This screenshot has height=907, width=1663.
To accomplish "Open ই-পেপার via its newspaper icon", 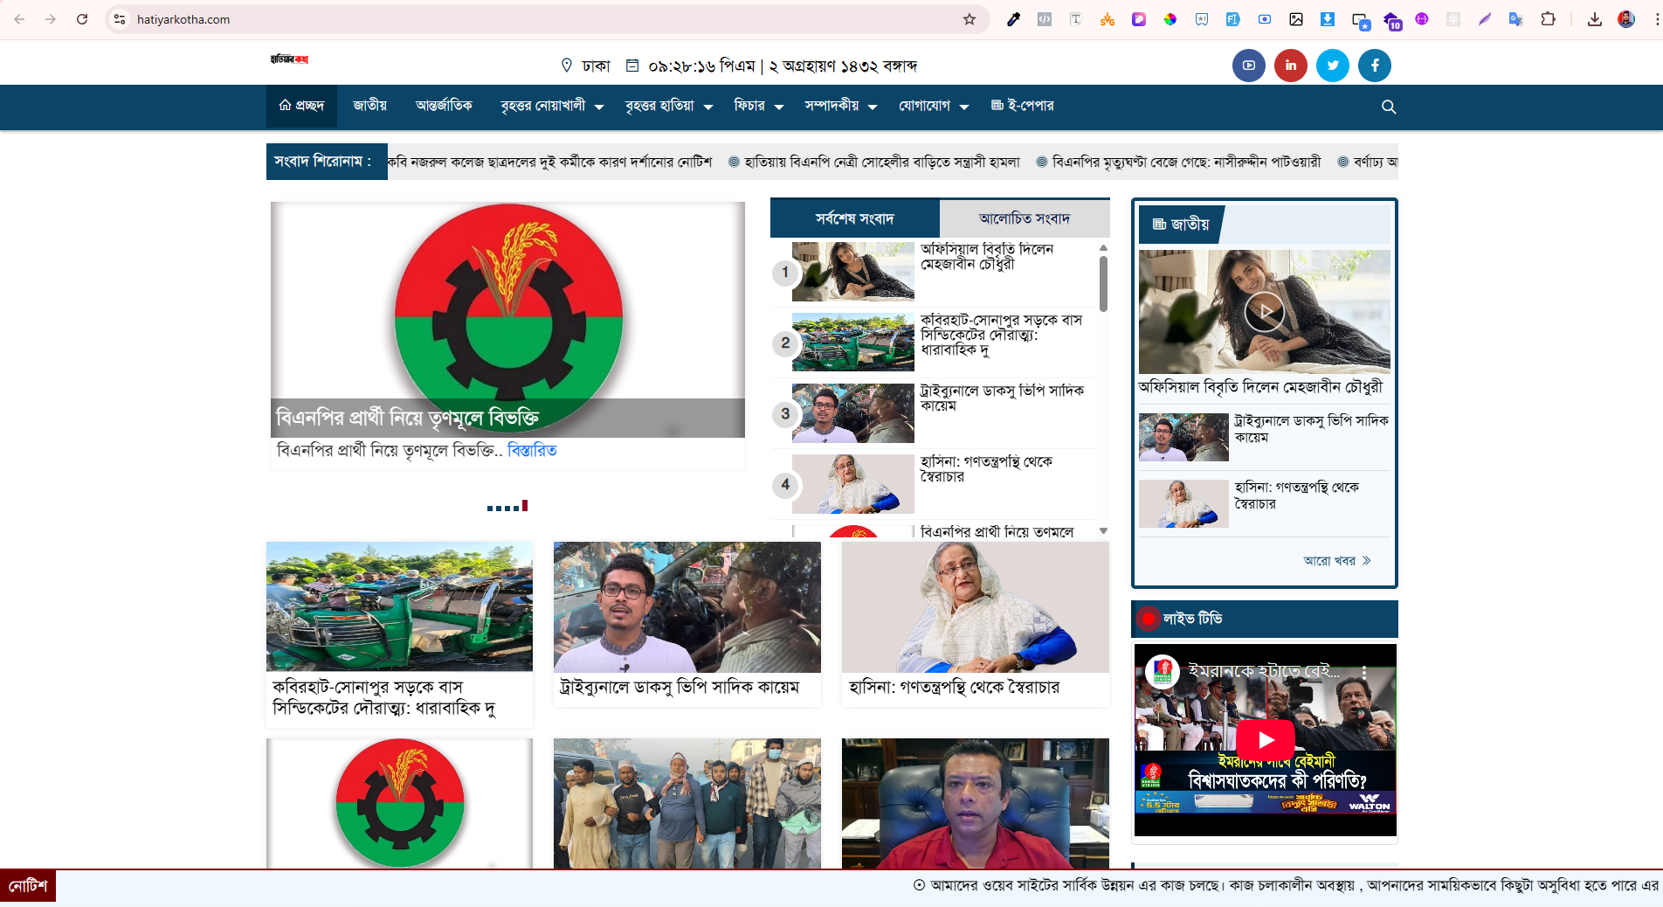I will (997, 106).
